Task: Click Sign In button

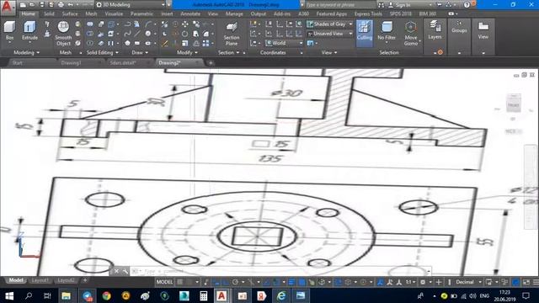Action: tap(403, 5)
